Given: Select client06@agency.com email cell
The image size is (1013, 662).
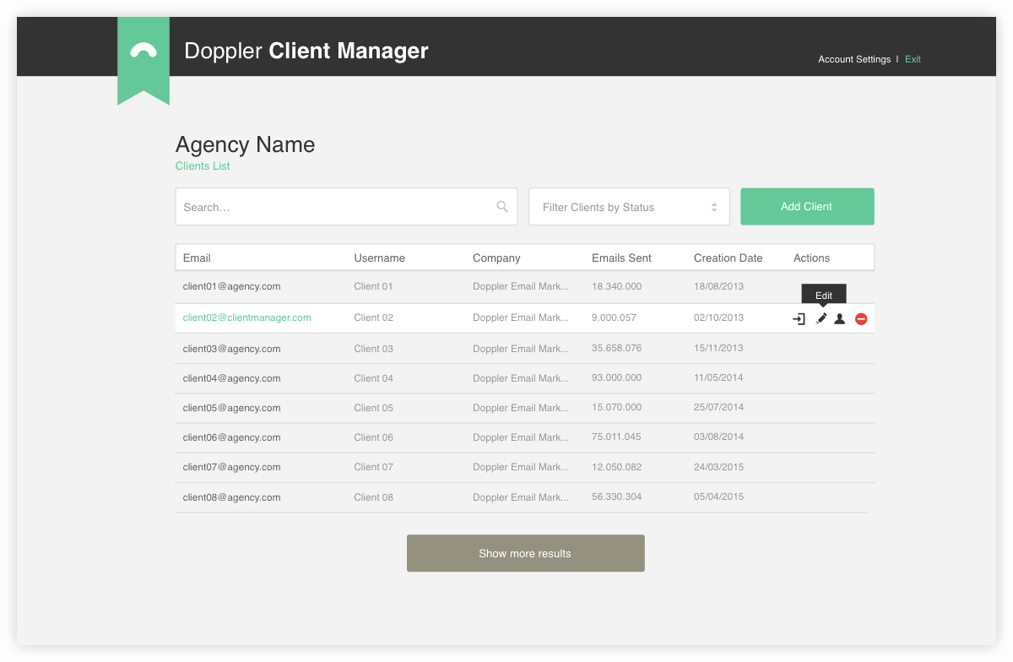Looking at the screenshot, I should coord(232,437).
